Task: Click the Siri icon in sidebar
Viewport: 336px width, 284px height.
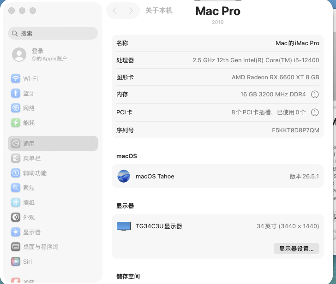Action: click(x=16, y=261)
